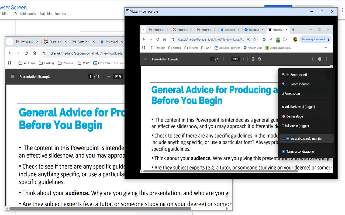The height and width of the screenshot is (215, 345).
Task: Click the page number input field
Action: click(212, 59)
